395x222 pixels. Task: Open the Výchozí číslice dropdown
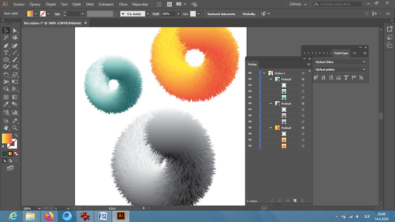340,62
